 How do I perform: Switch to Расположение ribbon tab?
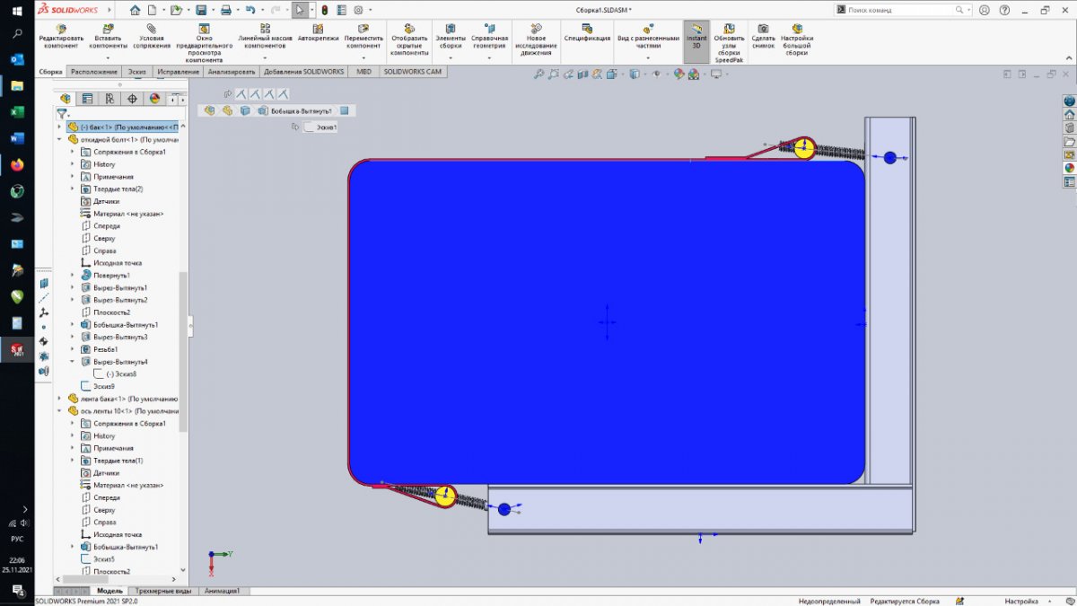pos(94,71)
